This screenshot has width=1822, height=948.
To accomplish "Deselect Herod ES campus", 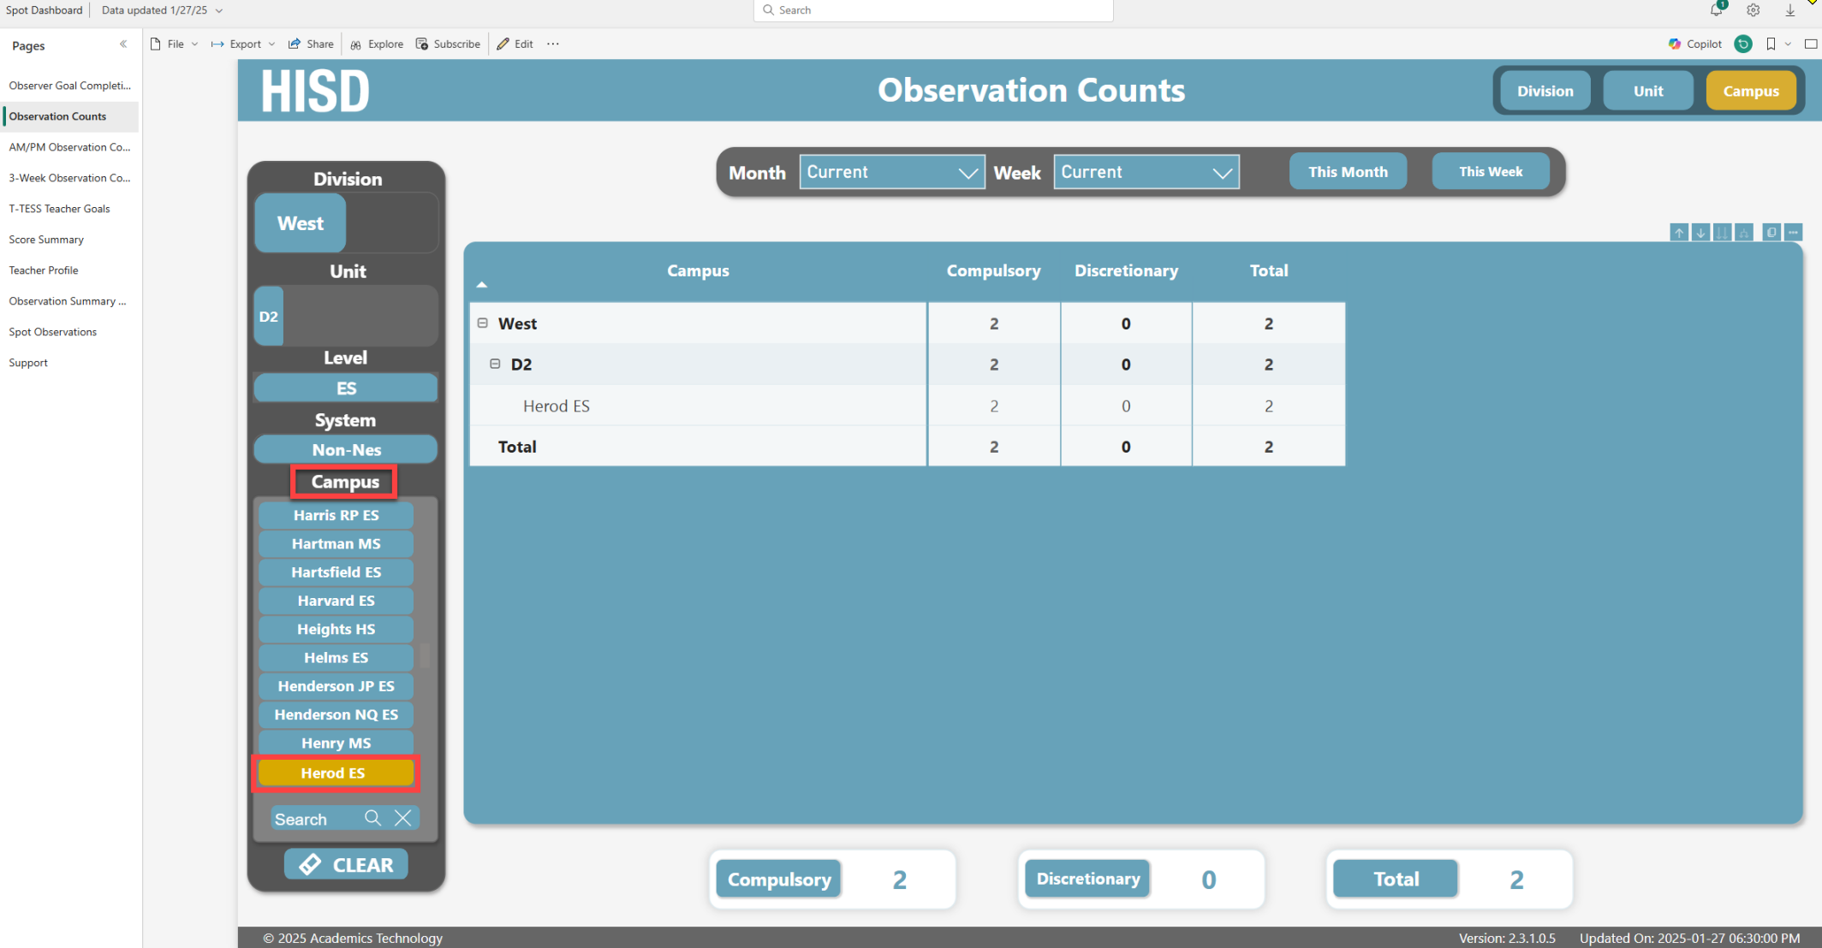I will click(336, 773).
